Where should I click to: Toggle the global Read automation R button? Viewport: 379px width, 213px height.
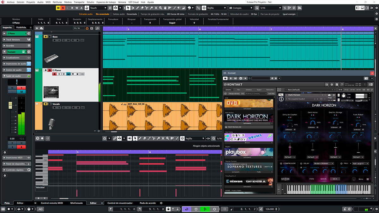72,8
